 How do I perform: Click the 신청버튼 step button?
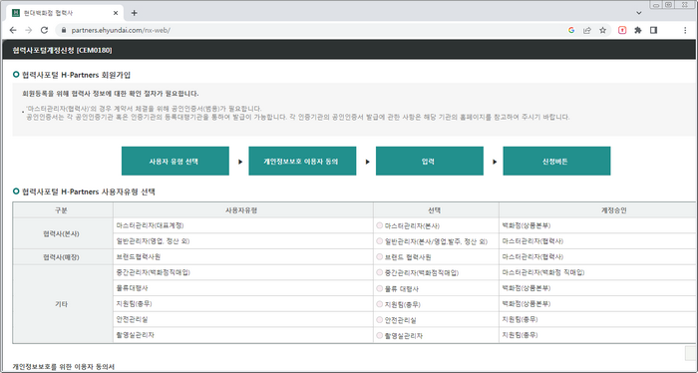click(556, 162)
